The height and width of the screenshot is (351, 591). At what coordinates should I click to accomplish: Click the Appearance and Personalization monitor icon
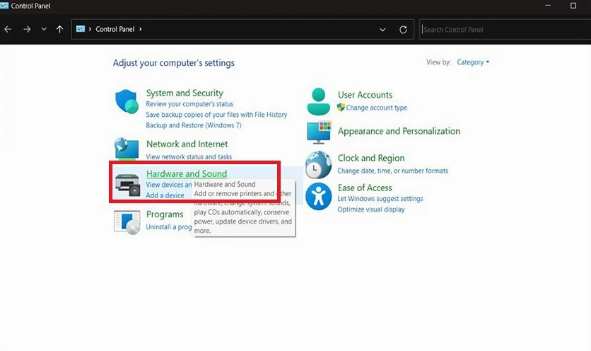[319, 132]
